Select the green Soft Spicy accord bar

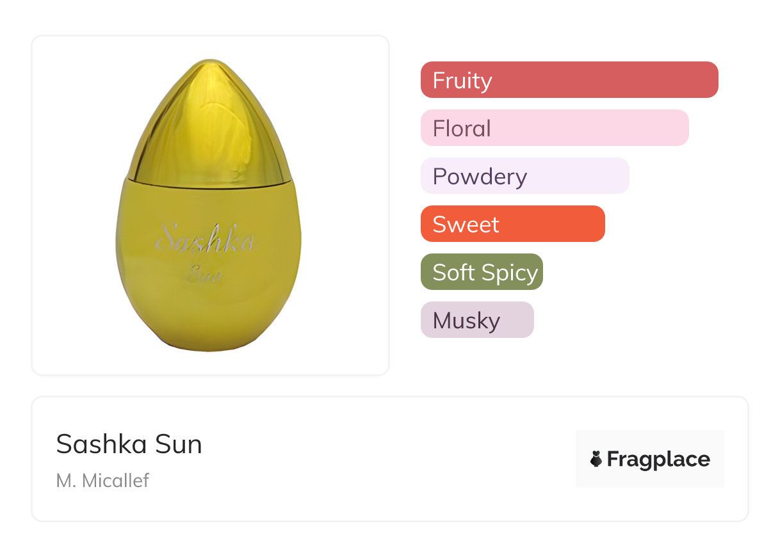tap(482, 272)
